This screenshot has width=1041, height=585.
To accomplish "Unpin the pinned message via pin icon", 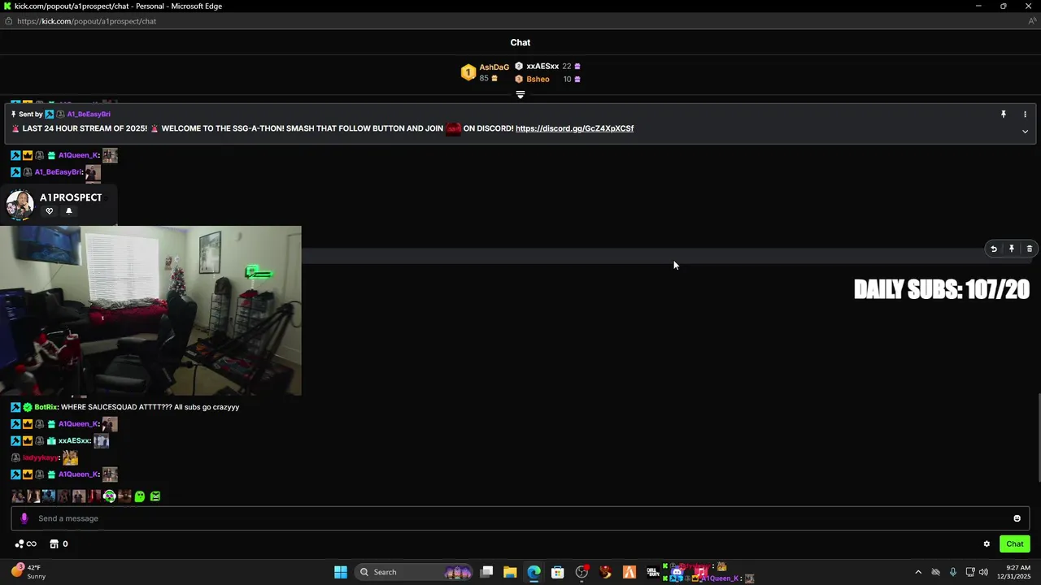I will click(1004, 115).
